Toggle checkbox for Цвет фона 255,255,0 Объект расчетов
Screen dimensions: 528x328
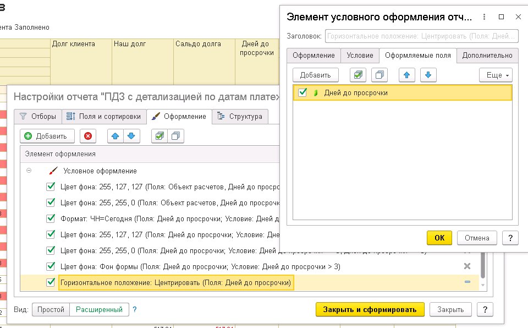pyautogui.click(x=51, y=203)
